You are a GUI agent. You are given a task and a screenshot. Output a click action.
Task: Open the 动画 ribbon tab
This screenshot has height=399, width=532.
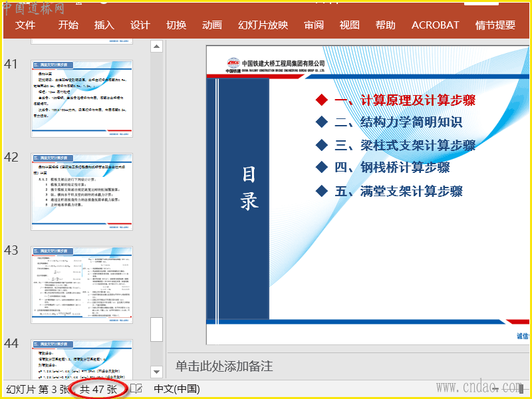coord(212,25)
